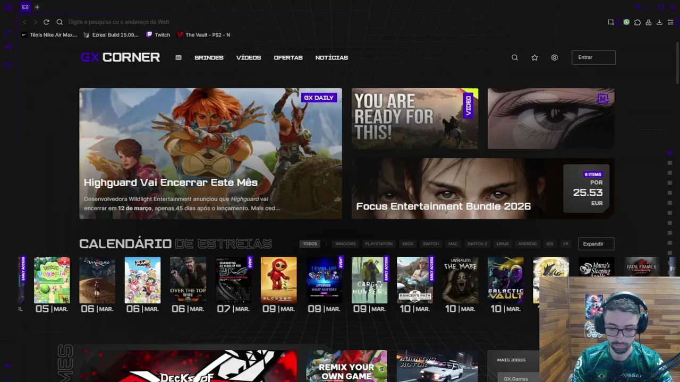Filter calendar by Mac
The width and height of the screenshot is (680, 382).
coord(453,244)
